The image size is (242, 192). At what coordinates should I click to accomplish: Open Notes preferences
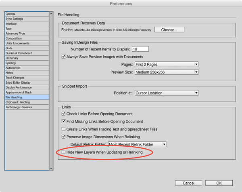pyautogui.click(x=27, y=73)
